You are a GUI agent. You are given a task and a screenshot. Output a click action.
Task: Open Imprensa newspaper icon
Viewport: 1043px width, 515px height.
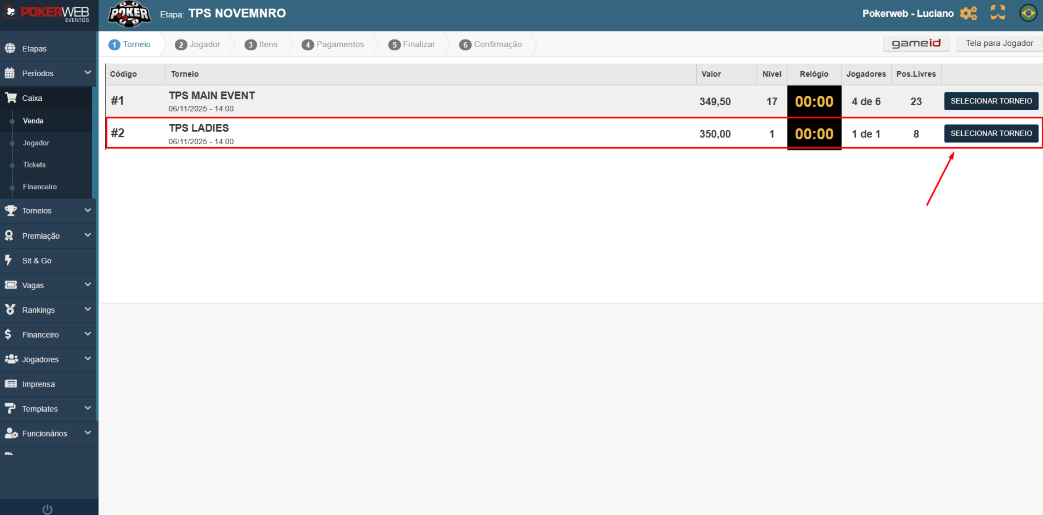coord(10,384)
